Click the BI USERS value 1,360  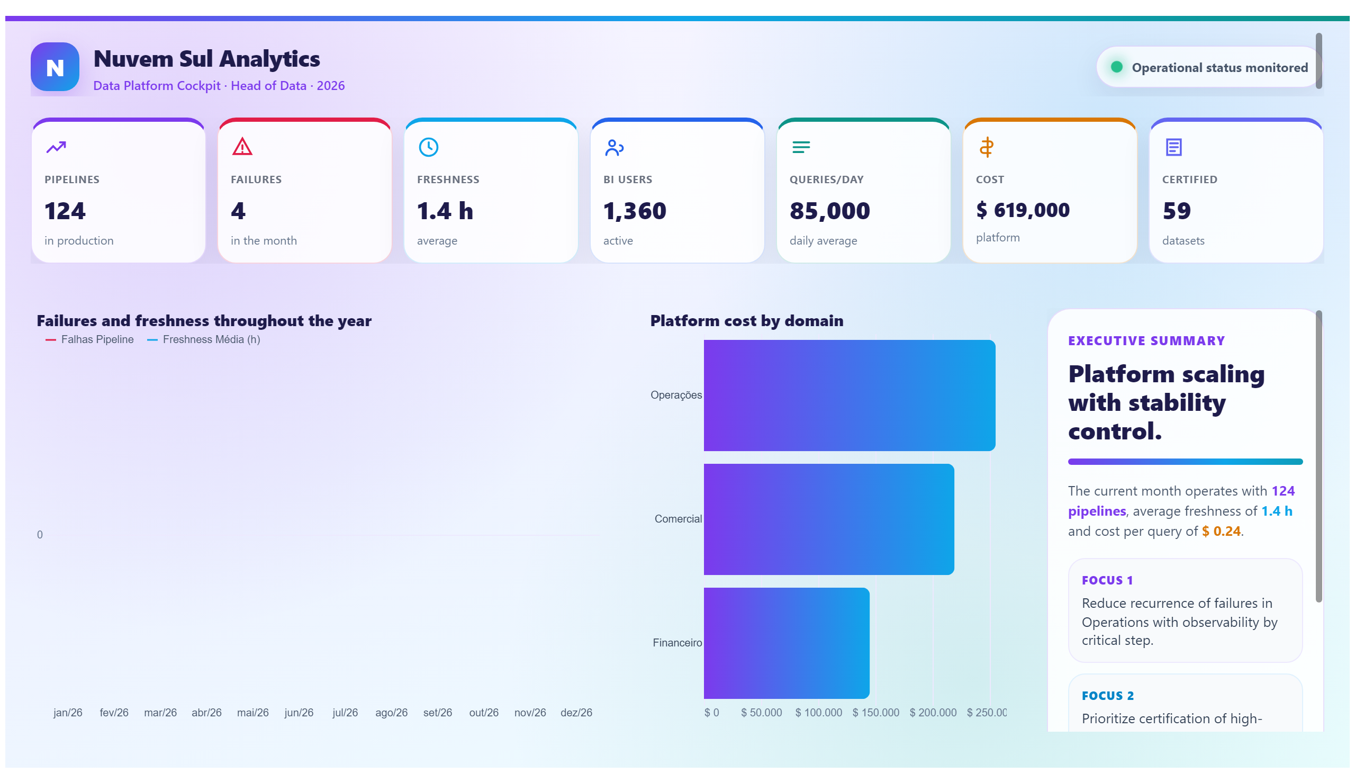pyautogui.click(x=634, y=211)
